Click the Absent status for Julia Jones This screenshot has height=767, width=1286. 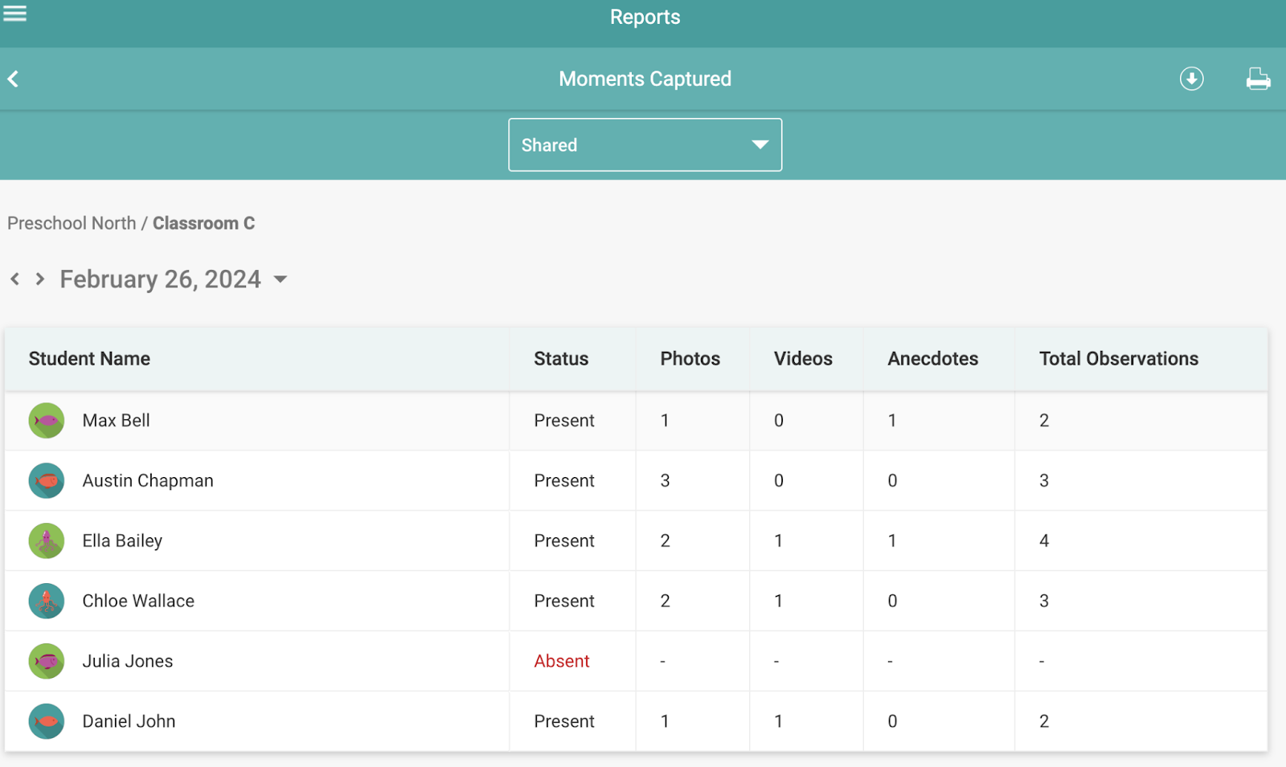point(562,661)
